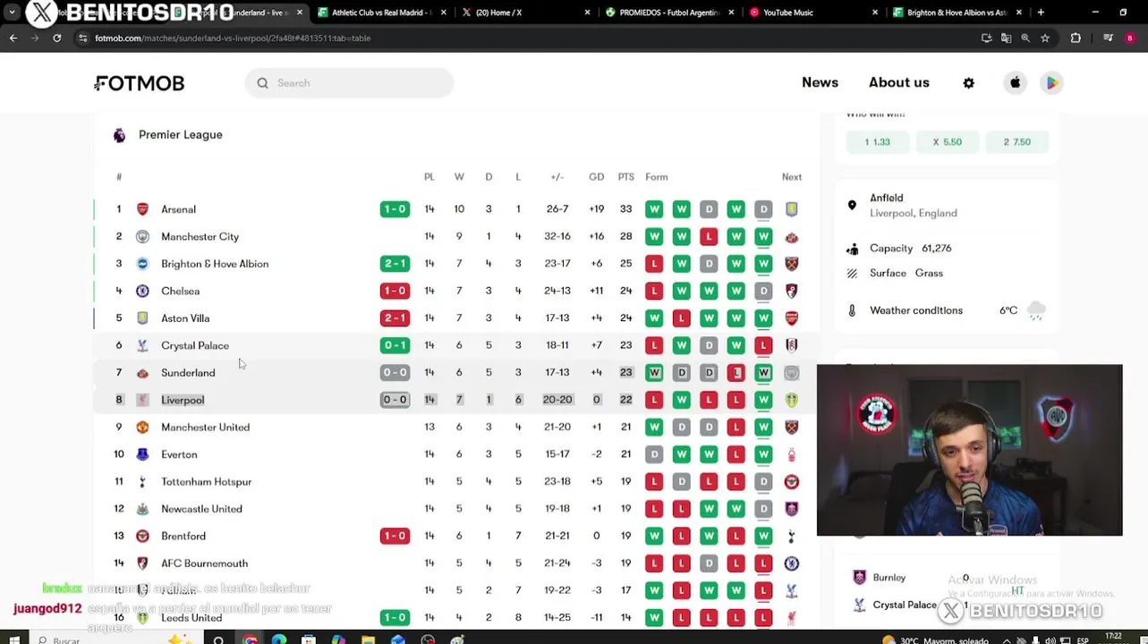Open the Leeds United team link
Screen dimensions: 1148x644
191,618
